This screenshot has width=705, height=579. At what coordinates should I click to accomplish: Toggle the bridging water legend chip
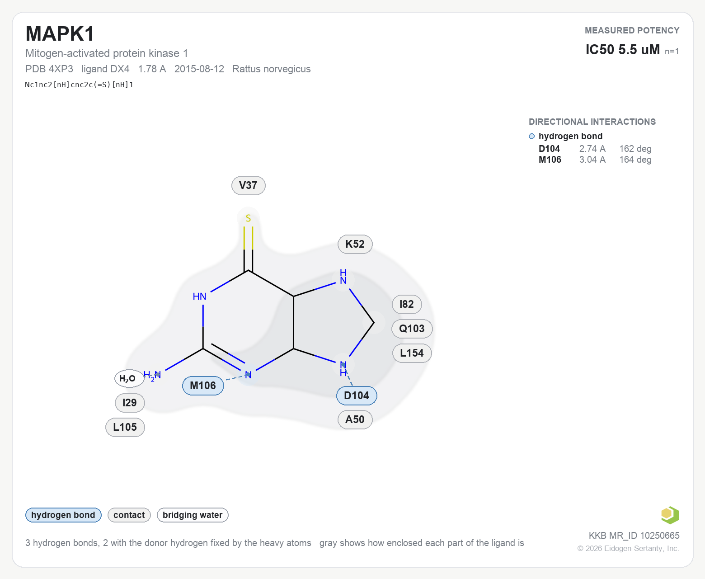tap(193, 515)
